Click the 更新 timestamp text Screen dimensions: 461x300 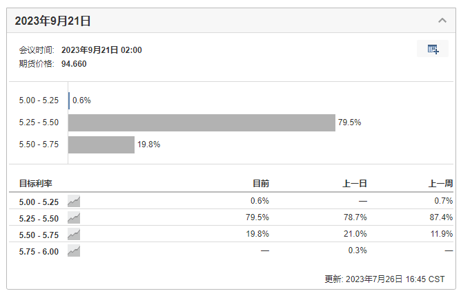tap(384, 279)
